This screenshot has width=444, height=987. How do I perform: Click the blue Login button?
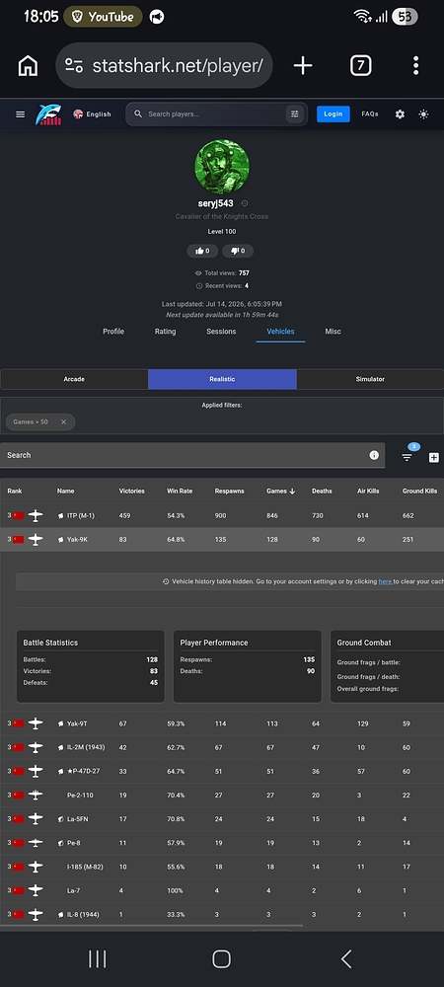(x=333, y=114)
